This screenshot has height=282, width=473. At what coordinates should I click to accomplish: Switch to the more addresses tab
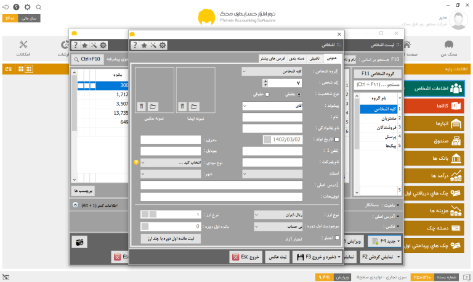273,59
